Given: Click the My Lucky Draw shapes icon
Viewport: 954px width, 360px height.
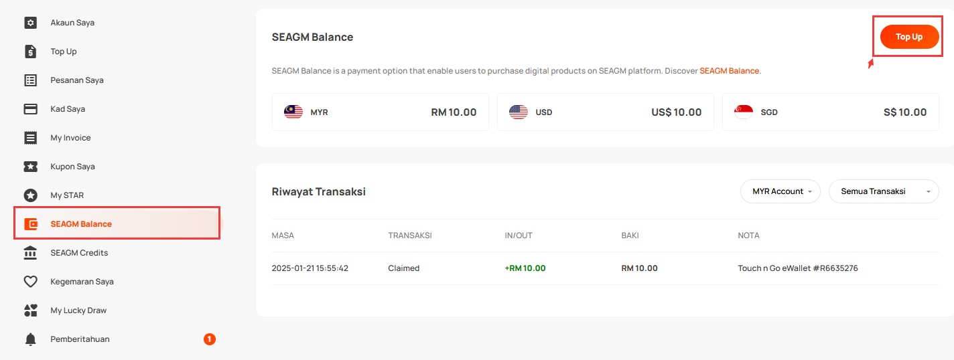Looking at the screenshot, I should pos(30,310).
